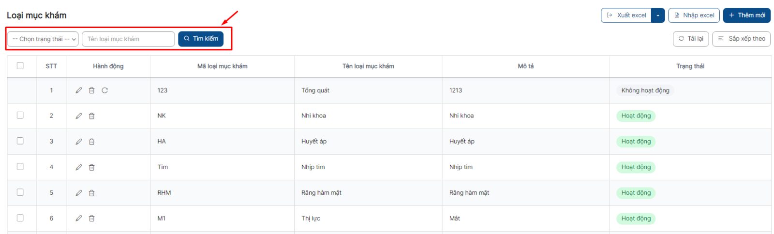This screenshot has height=234, width=774.
Task: Click the Thêm mới button
Action: pos(747,15)
